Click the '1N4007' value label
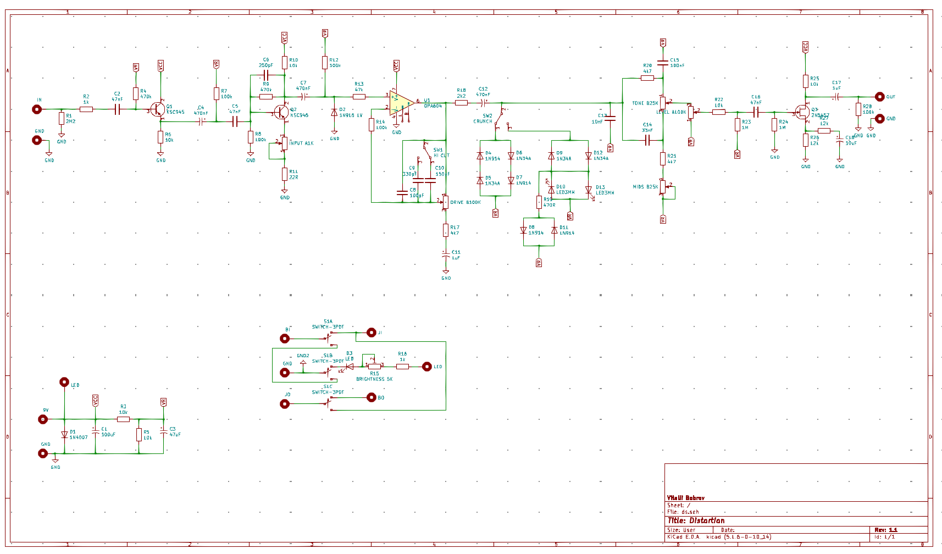The image size is (942, 554). [x=79, y=437]
